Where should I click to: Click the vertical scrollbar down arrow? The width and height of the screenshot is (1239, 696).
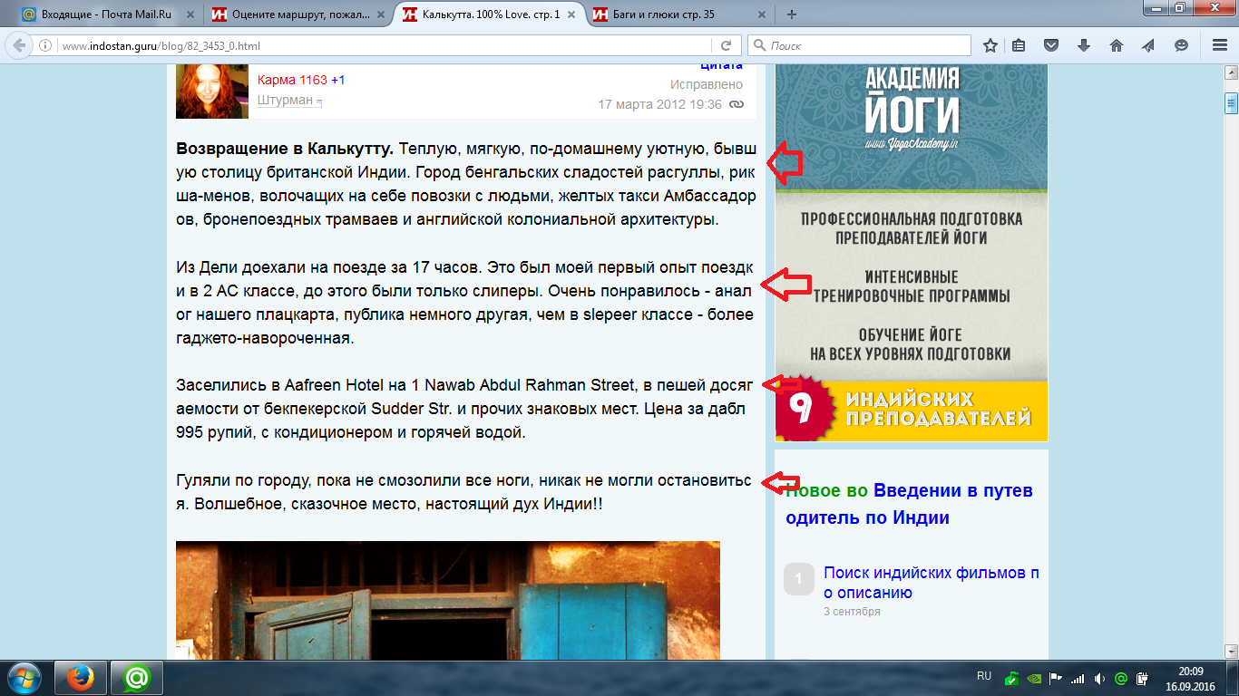click(x=1231, y=651)
